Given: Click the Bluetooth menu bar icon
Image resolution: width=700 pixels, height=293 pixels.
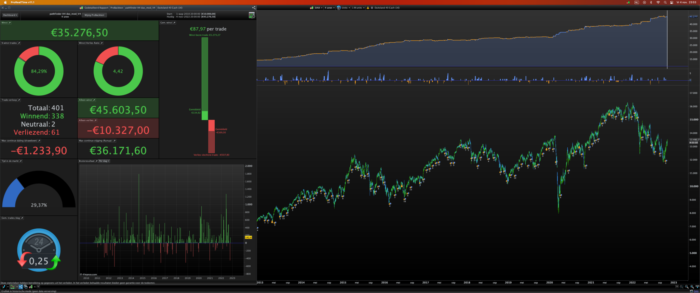Looking at the screenshot, I should 651,2.
